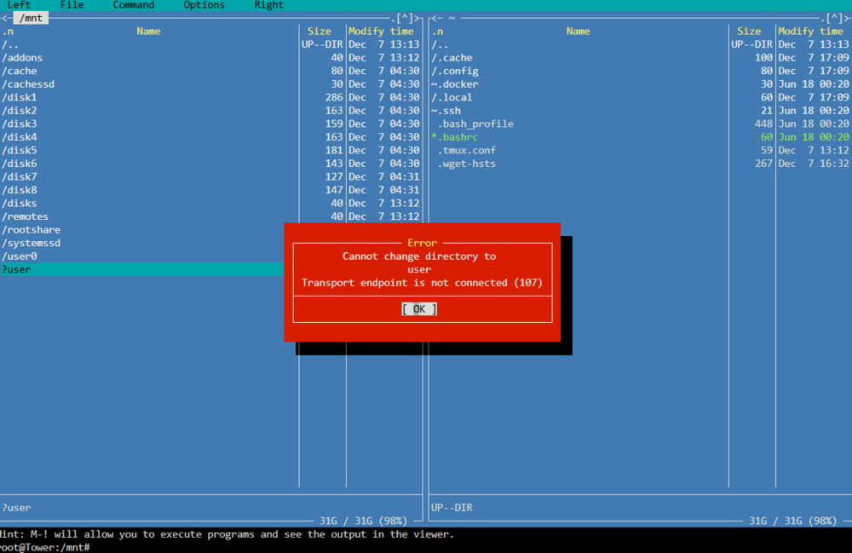
Task: Open the Left menu
Action: pos(19,5)
